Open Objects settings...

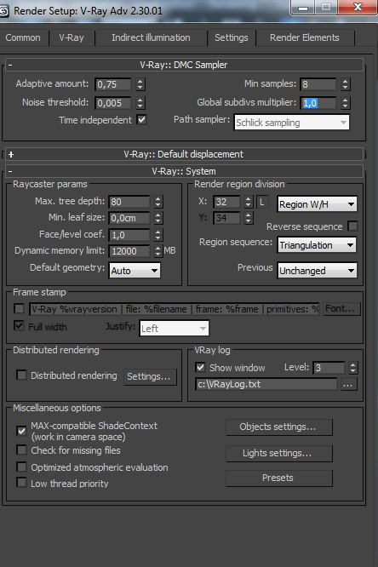(279, 427)
